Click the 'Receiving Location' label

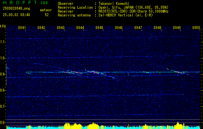(x=75, y=7)
